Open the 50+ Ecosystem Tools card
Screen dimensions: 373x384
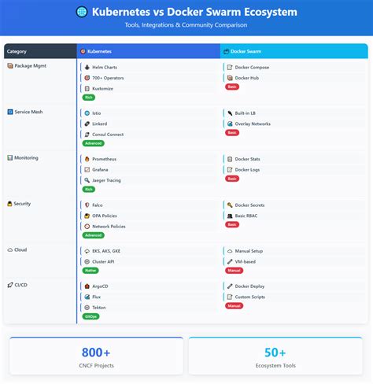pyautogui.click(x=275, y=356)
